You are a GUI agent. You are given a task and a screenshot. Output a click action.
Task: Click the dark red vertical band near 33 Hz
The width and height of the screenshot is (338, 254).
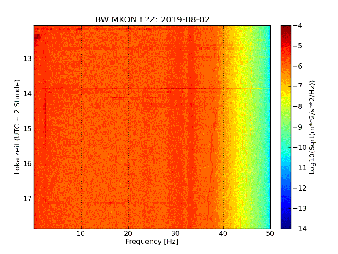[x=191, y=127]
